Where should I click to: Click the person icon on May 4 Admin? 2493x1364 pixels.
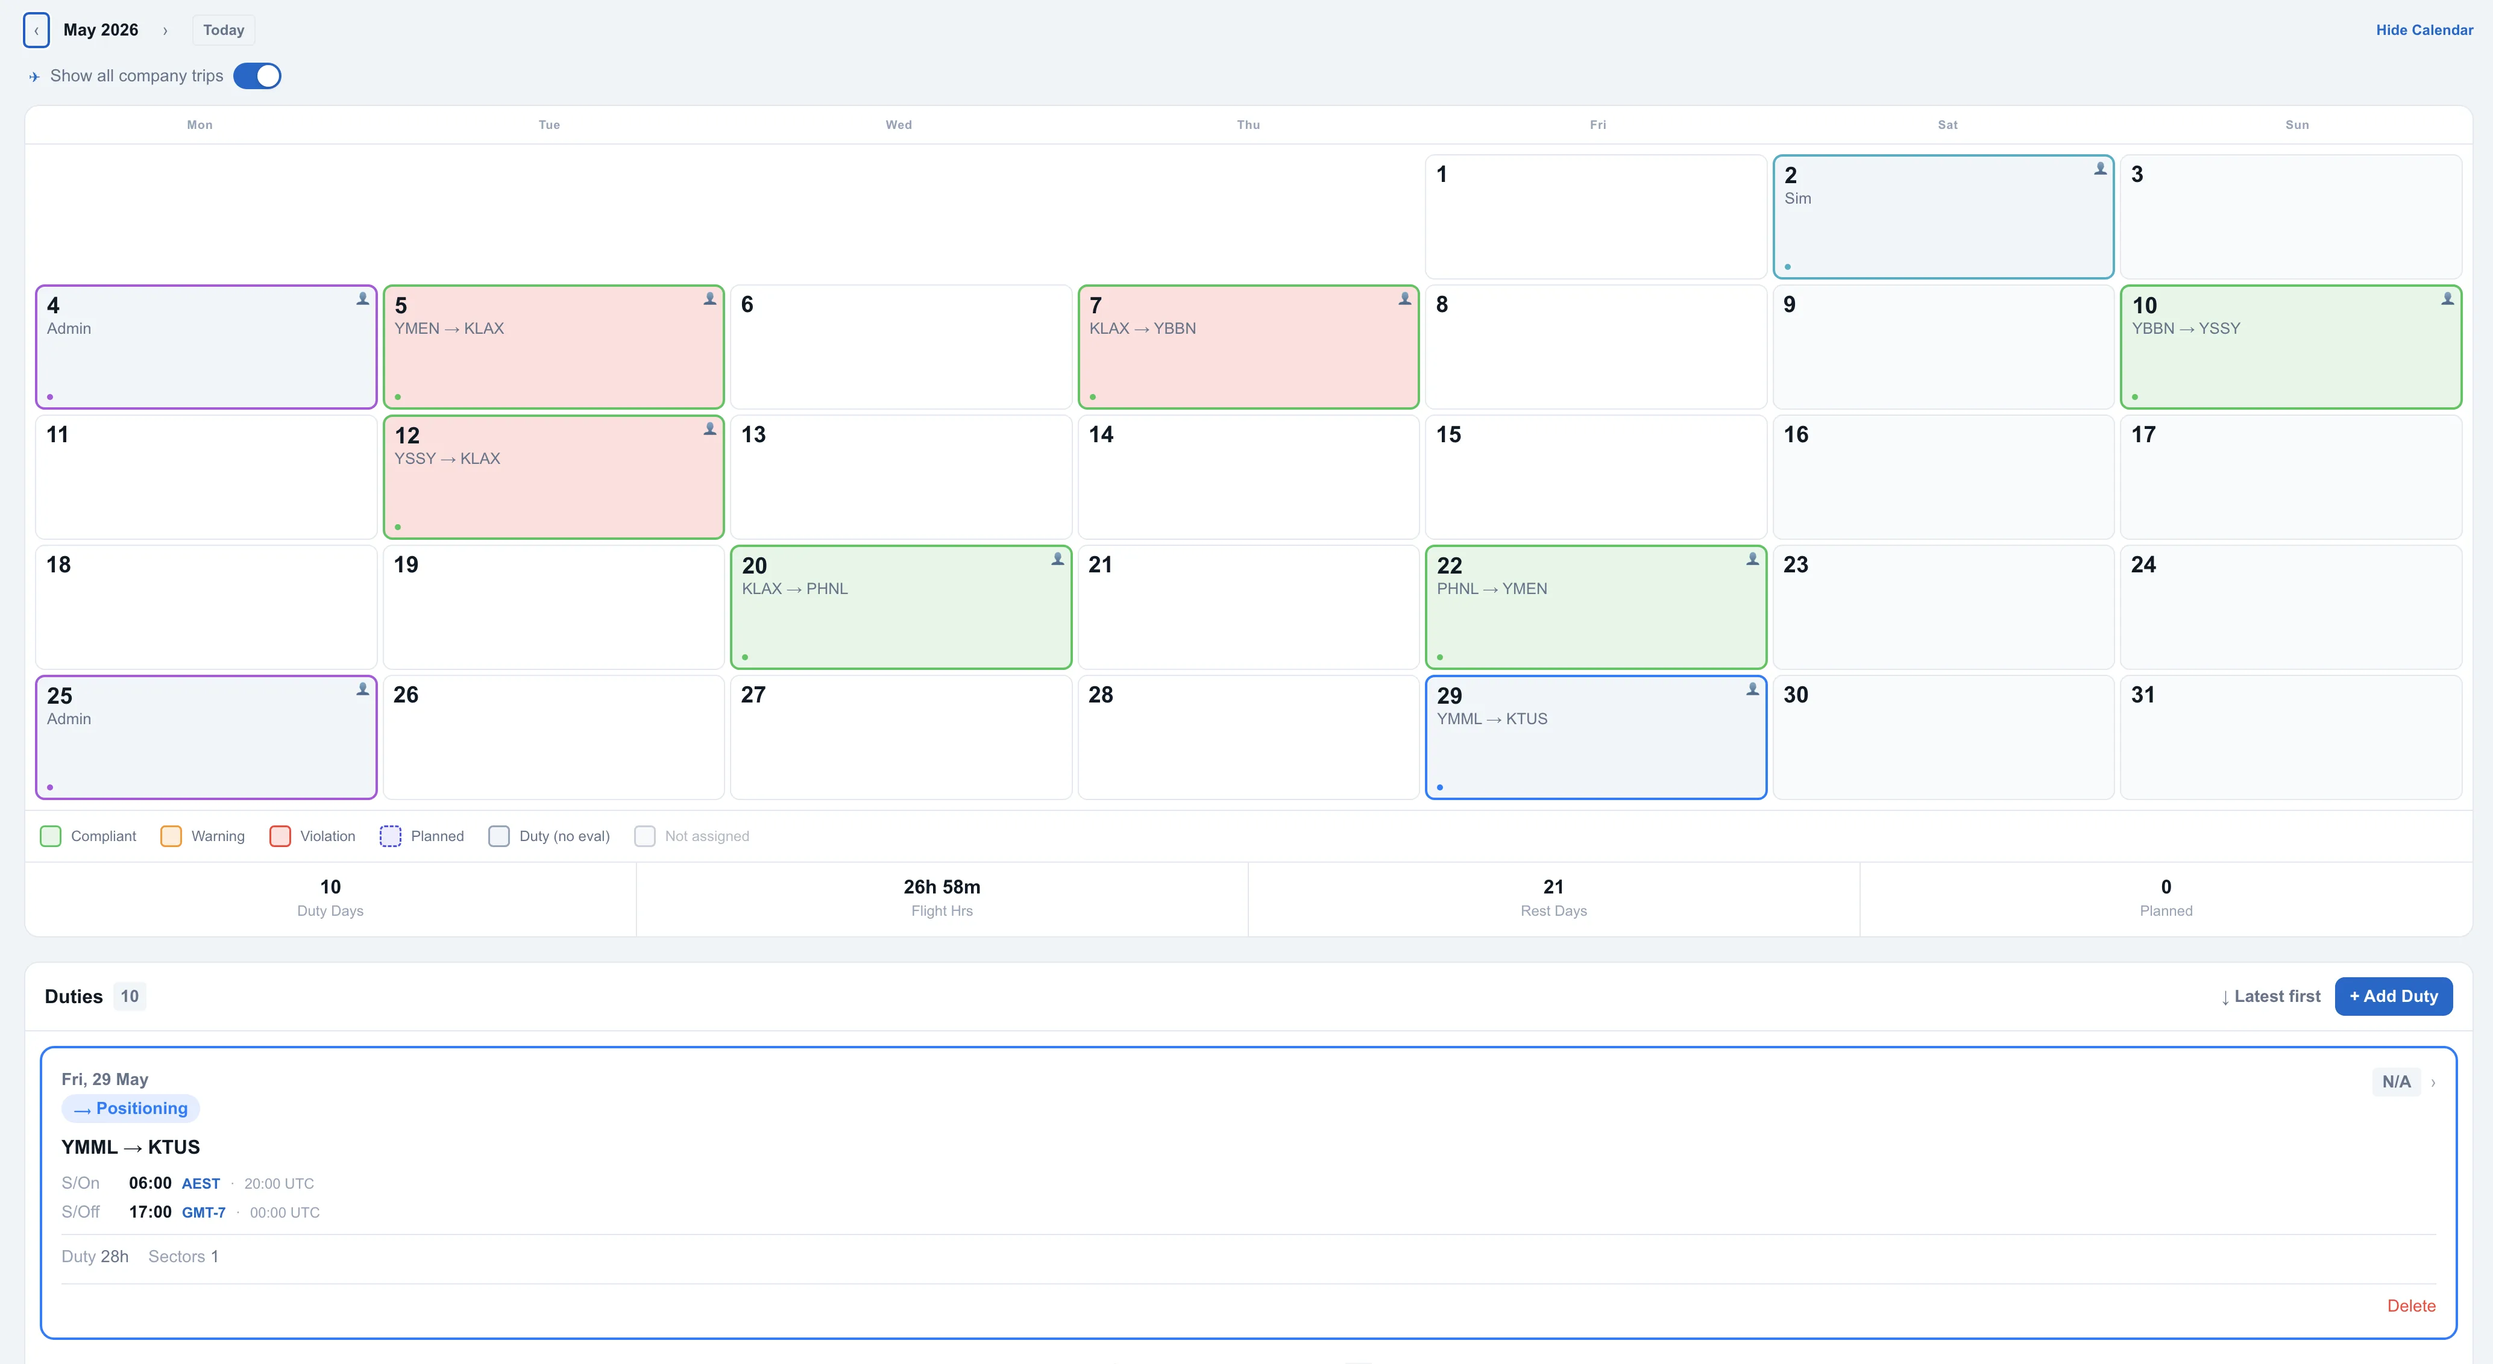362,299
